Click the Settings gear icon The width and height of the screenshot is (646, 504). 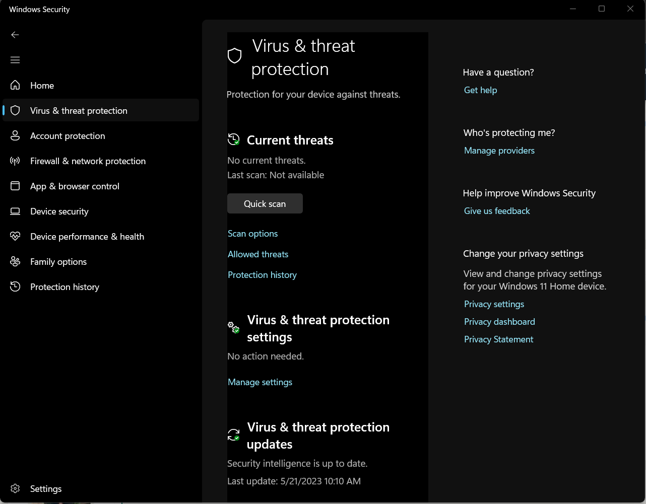click(x=16, y=488)
